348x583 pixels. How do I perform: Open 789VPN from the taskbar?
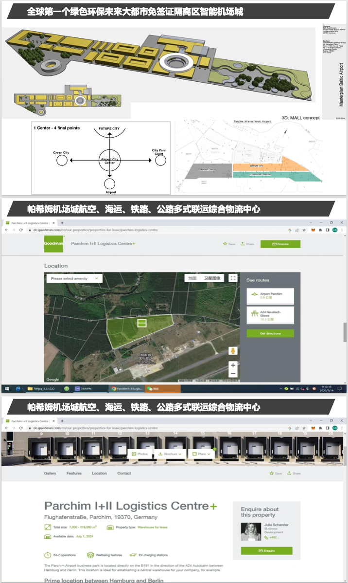point(84,388)
